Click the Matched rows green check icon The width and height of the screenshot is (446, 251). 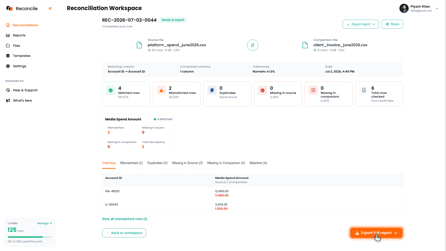pyautogui.click(x=111, y=90)
